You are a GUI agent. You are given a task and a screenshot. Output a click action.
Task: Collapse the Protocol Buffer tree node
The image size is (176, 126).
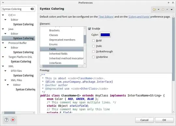click(3, 43)
